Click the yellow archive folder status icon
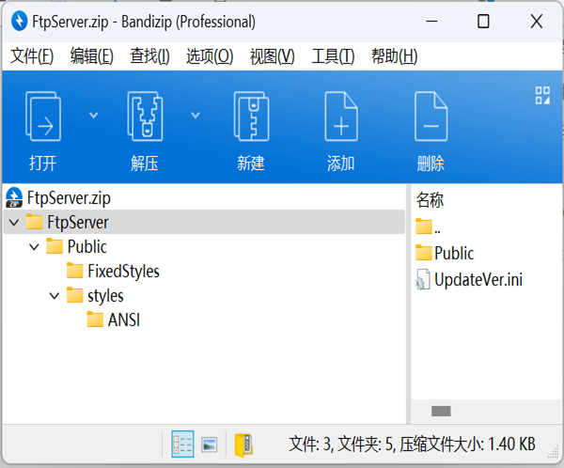The width and height of the screenshot is (564, 468). tap(243, 445)
